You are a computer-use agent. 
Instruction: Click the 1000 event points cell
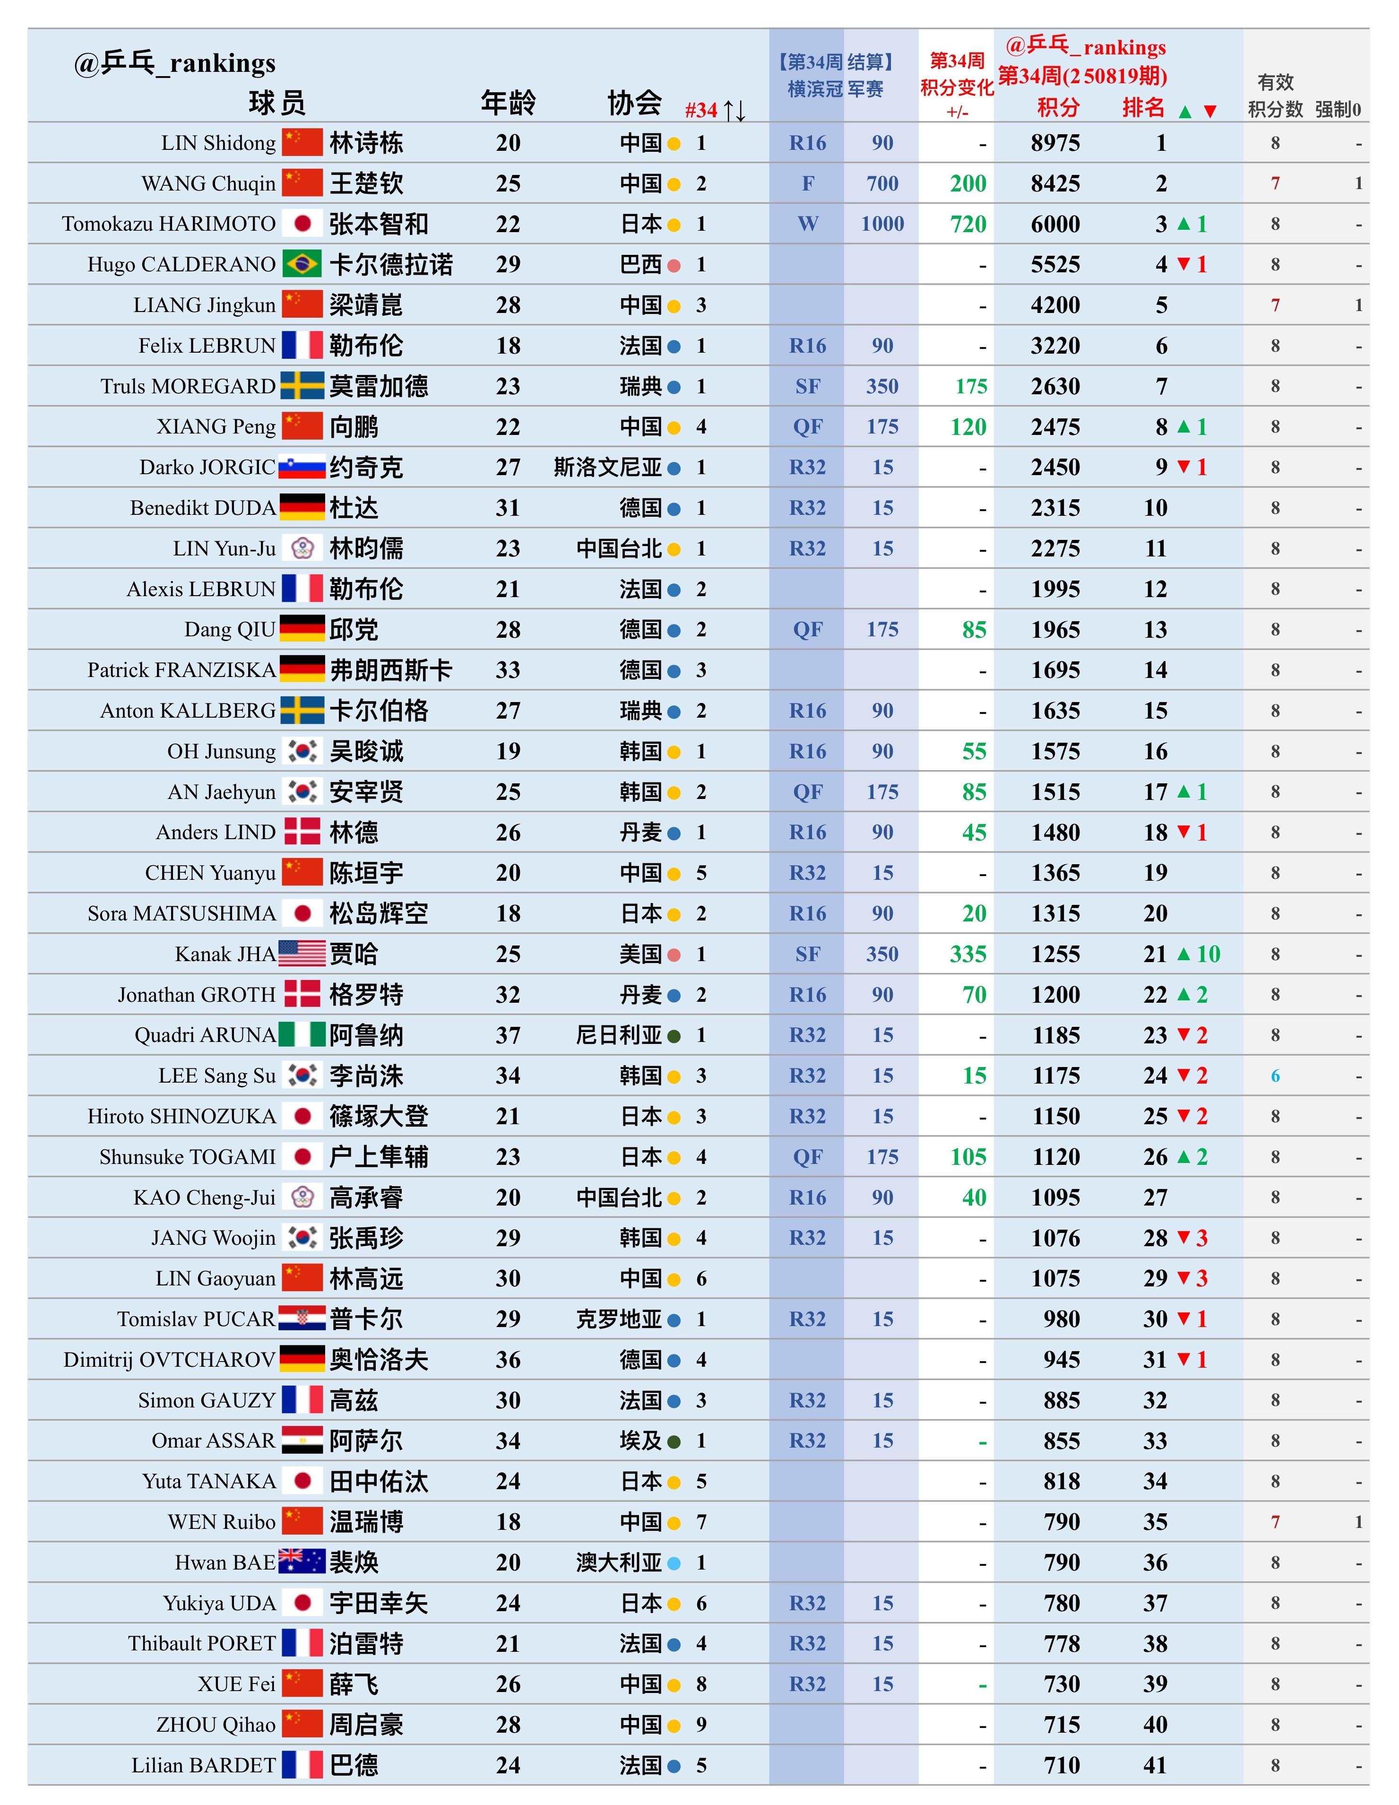pos(882,224)
